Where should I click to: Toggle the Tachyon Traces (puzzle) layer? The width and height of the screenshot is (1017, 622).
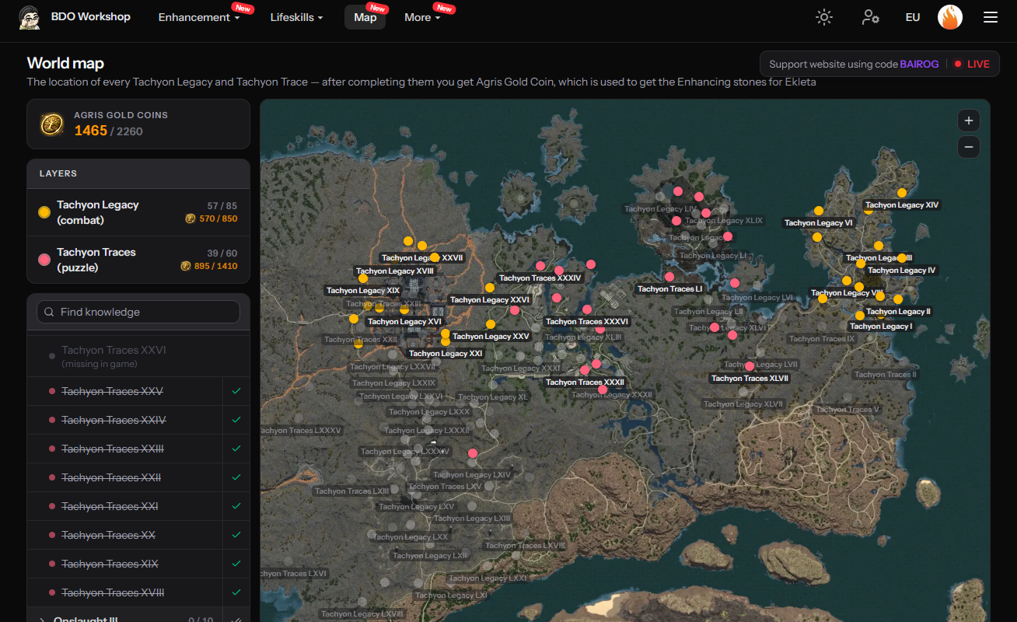tap(138, 260)
